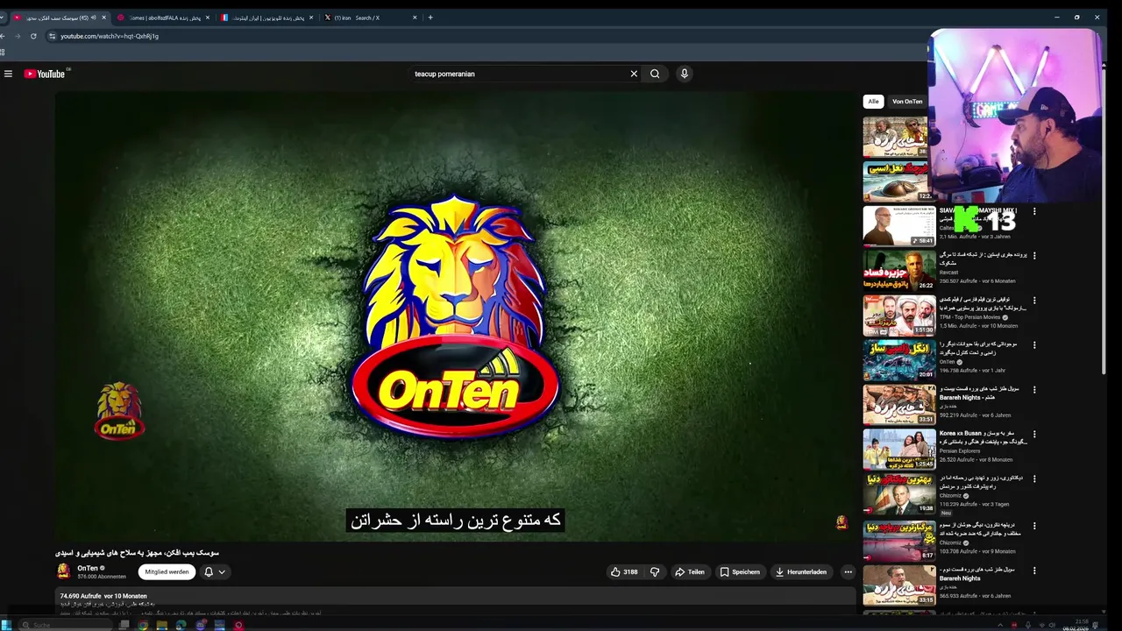Viewport: 1122px width, 631px height.
Task: Open Persian Explorers video options menu
Action: point(1034,435)
